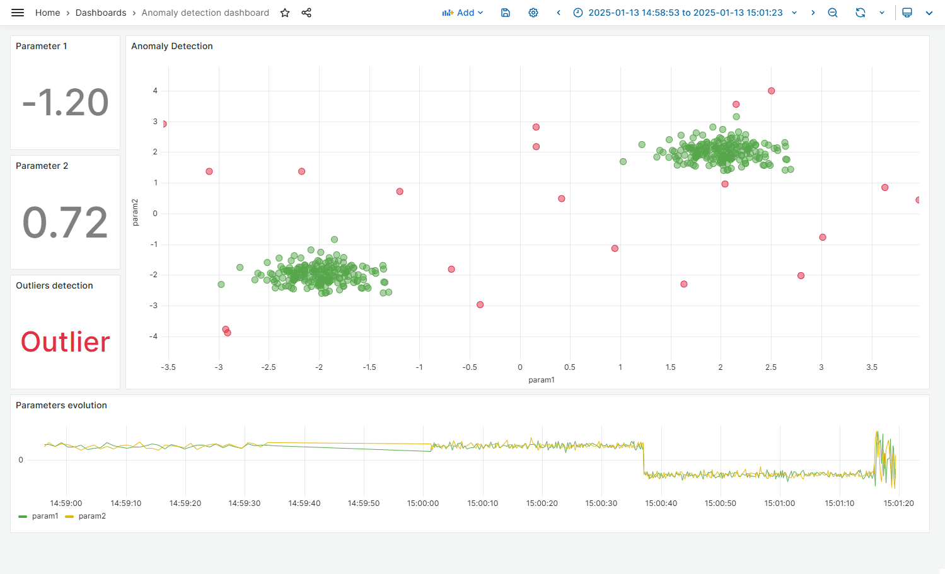Click the param1 green legend color swatch
The height and width of the screenshot is (574, 945).
pyautogui.click(x=23, y=516)
